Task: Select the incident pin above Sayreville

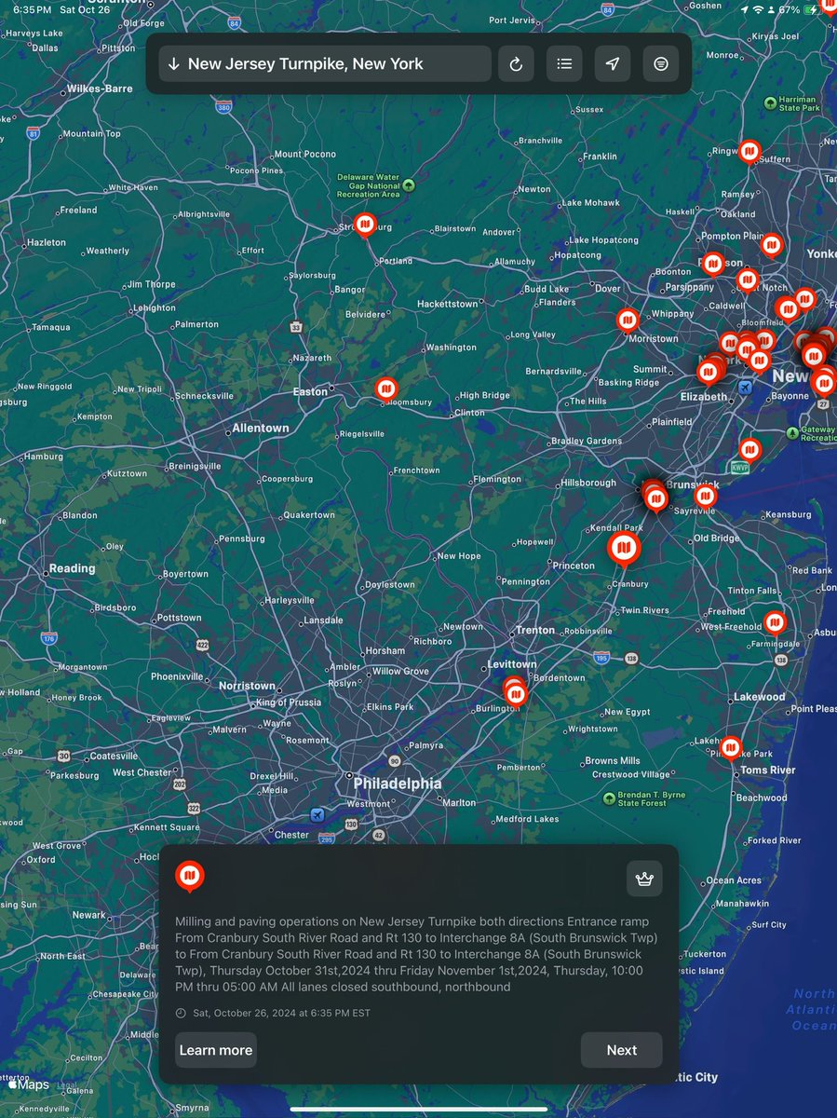Action: tap(706, 497)
